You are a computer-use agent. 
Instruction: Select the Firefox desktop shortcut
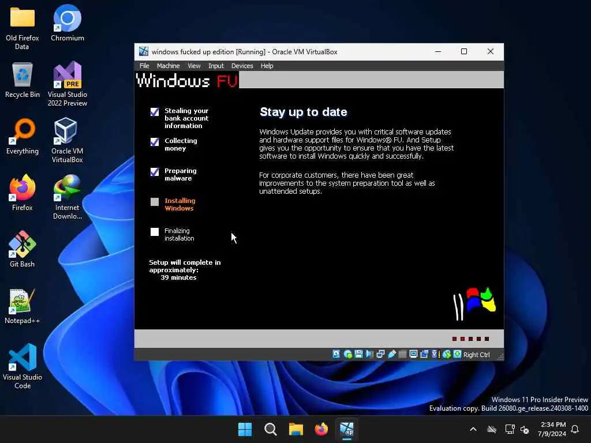pyautogui.click(x=23, y=193)
